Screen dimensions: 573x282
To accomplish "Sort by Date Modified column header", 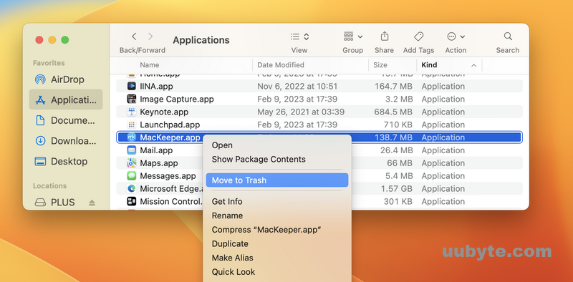I will point(281,65).
